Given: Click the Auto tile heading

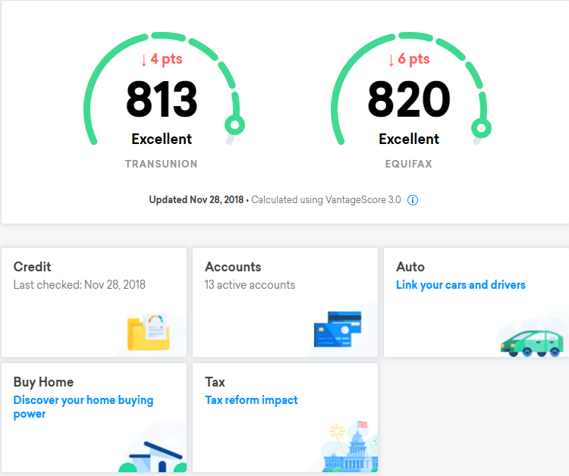Looking at the screenshot, I should (410, 267).
